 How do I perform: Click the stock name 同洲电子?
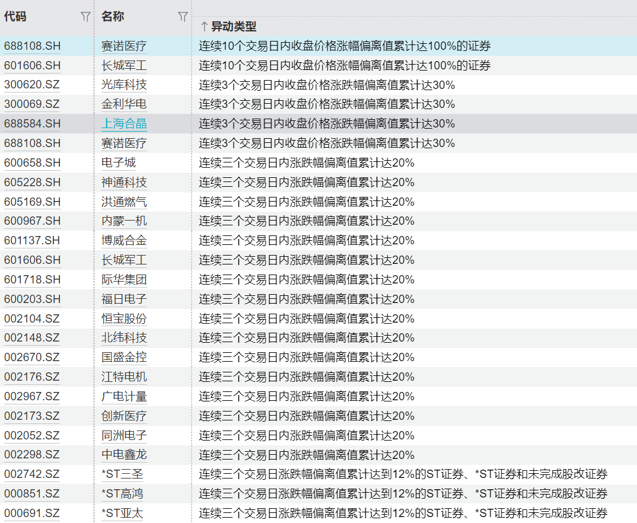point(124,436)
